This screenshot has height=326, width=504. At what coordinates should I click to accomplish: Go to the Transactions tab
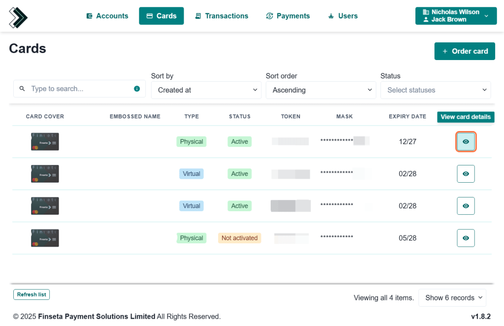tap(221, 16)
